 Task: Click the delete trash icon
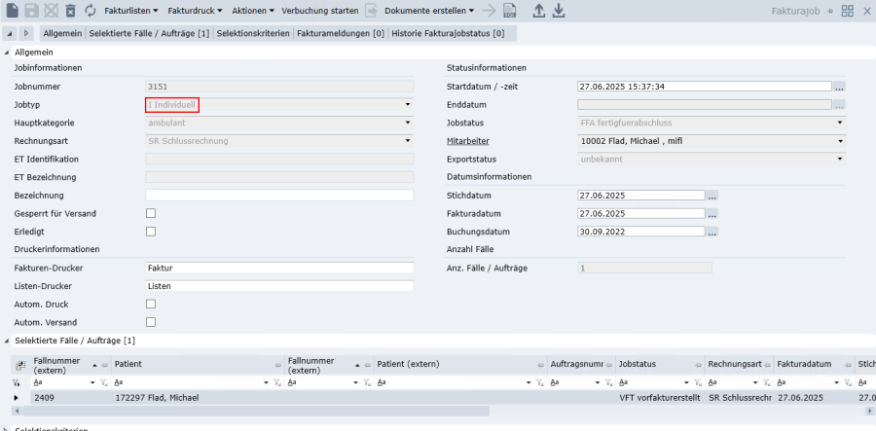[x=70, y=10]
